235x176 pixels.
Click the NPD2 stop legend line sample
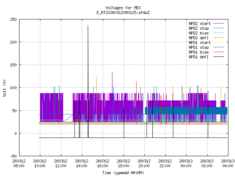click(219, 28)
